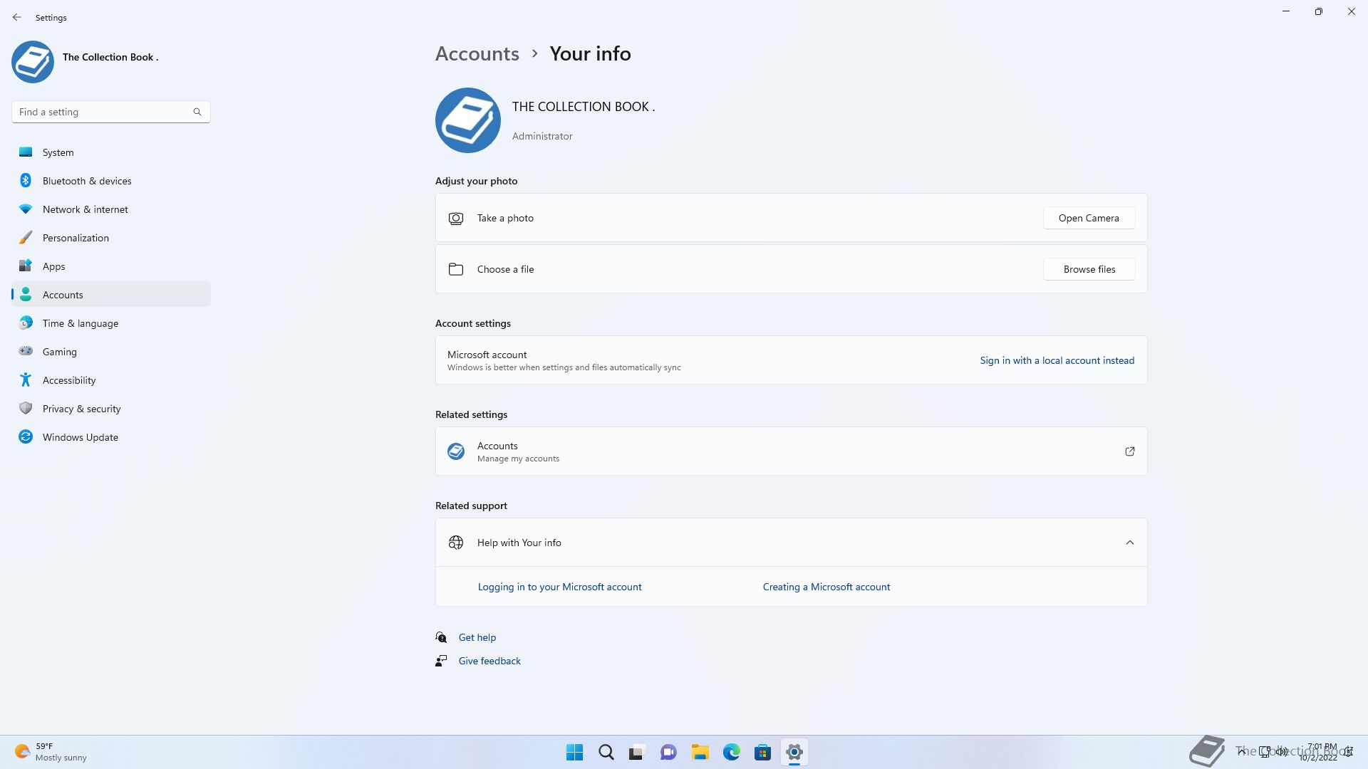Open Gaming settings category
This screenshot has width=1368, height=769.
point(111,352)
